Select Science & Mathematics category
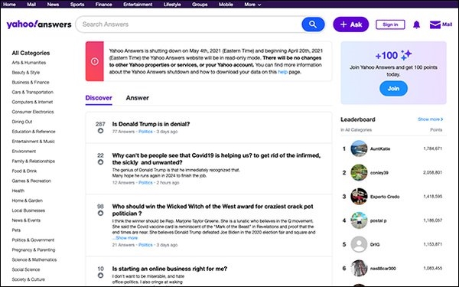 coord(34,259)
